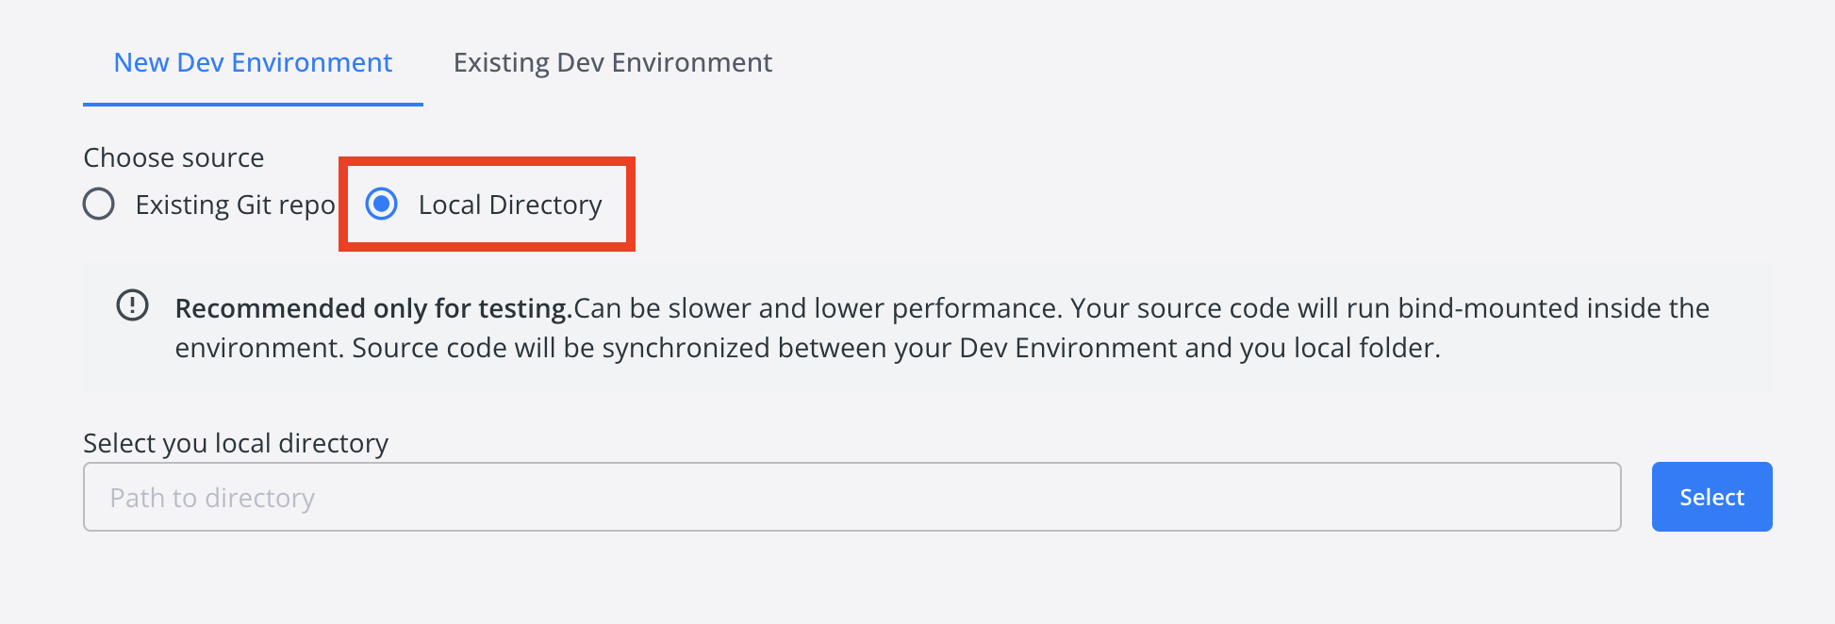
Task: Select the Local Directory radio button
Action: pyautogui.click(x=381, y=204)
